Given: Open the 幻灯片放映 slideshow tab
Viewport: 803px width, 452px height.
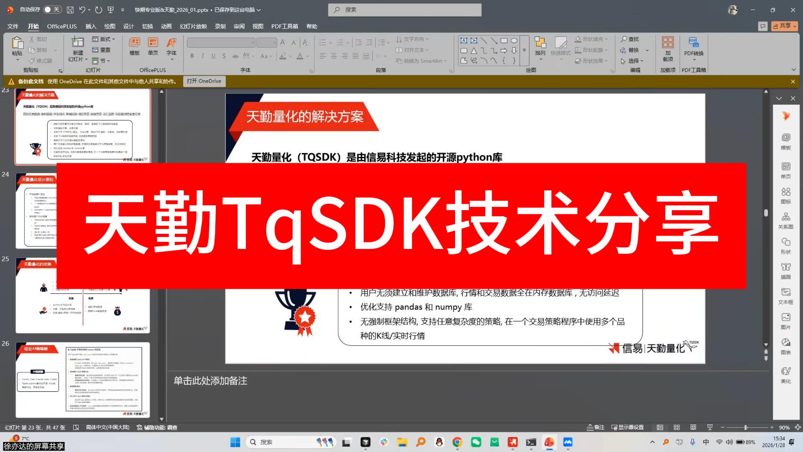Looking at the screenshot, I should 193,26.
